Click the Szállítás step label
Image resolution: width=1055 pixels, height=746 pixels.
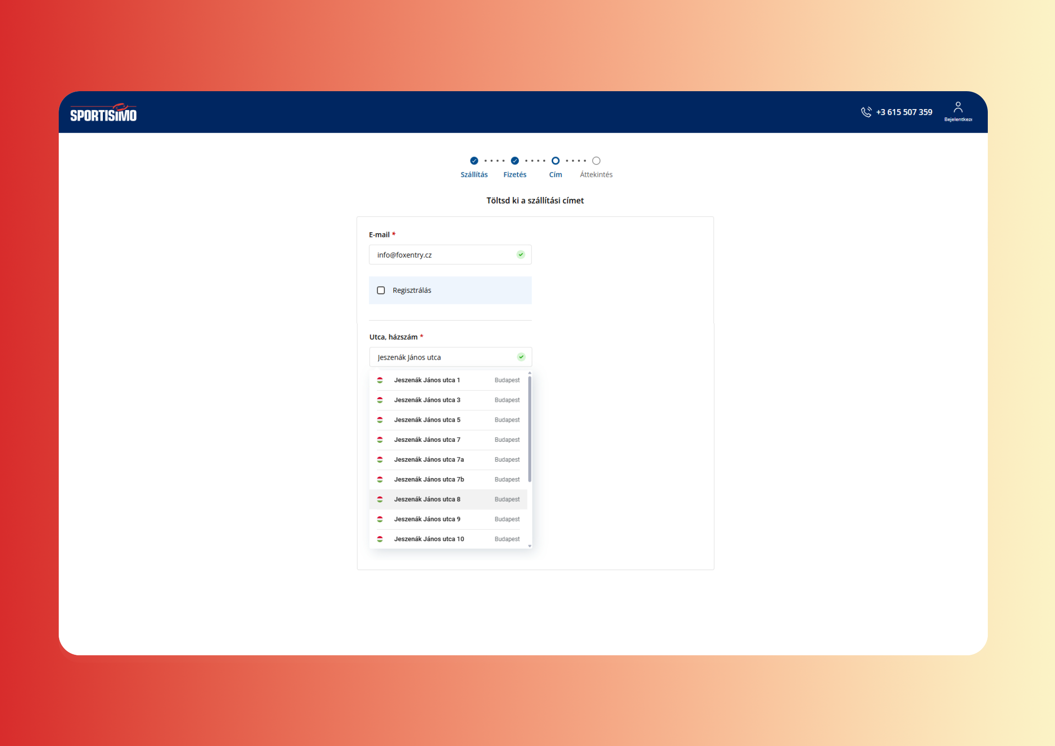(474, 175)
